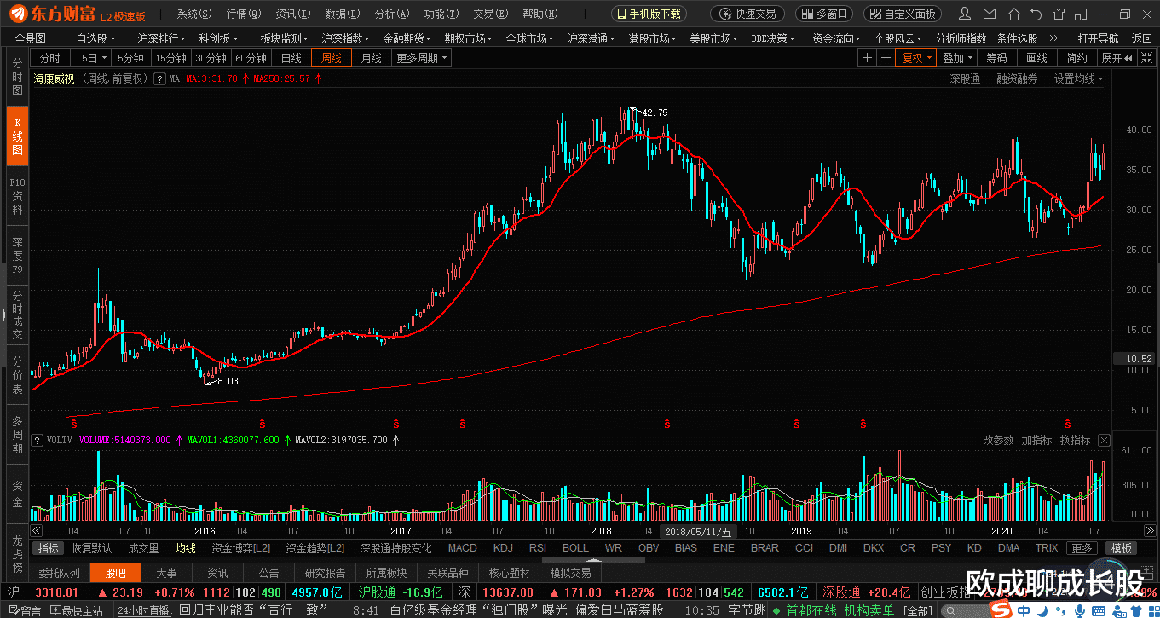The height and width of the screenshot is (618, 1160).
Task: Click 打开导航 open navigation
Action: 1098,38
